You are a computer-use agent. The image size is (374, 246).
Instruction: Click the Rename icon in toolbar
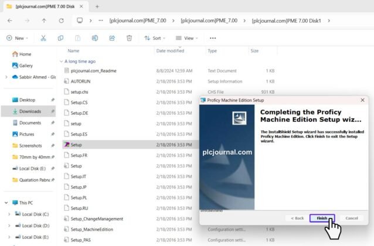click(x=95, y=38)
